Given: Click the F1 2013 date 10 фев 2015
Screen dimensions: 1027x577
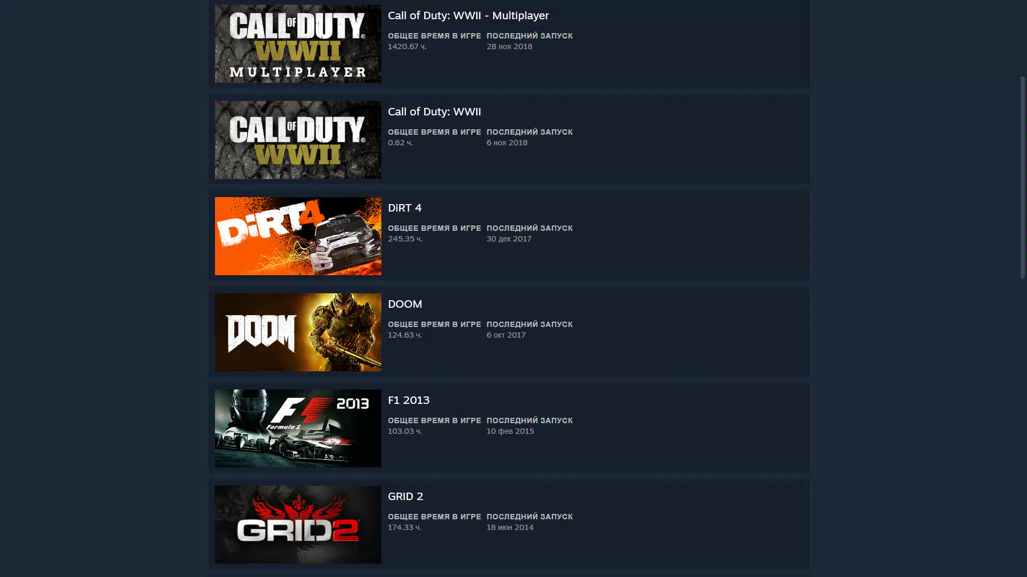Looking at the screenshot, I should 510,431.
